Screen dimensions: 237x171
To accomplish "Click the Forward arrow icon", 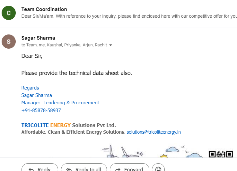I will pyautogui.click(x=118, y=169).
